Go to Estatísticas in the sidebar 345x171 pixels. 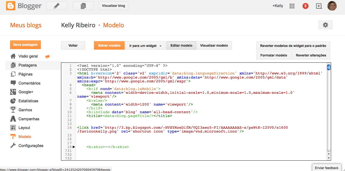28,101
